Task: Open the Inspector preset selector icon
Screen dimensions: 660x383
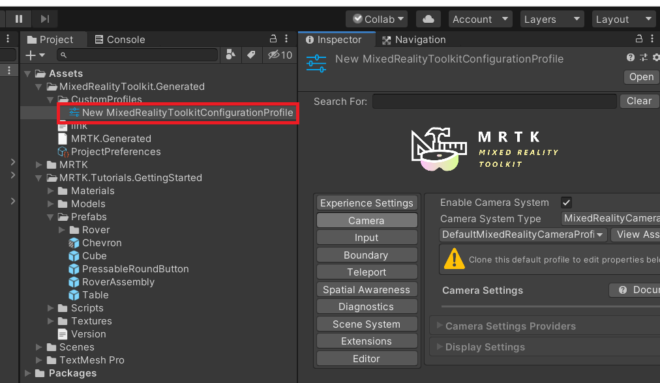Action: (644, 57)
